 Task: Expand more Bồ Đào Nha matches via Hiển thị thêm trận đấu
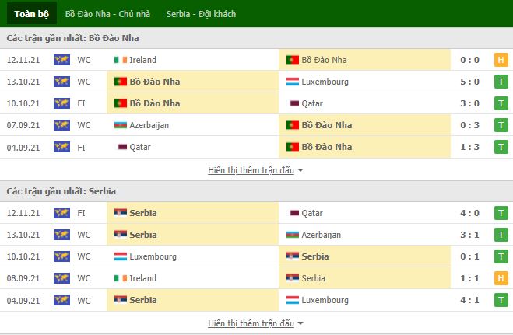click(x=251, y=170)
